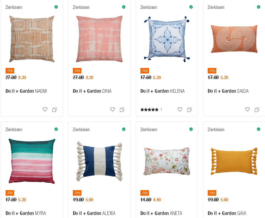
Task: Add HELENA cushion to wishlist
Action: coord(180,110)
